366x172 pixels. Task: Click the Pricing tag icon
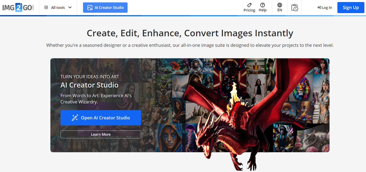coord(249,5)
